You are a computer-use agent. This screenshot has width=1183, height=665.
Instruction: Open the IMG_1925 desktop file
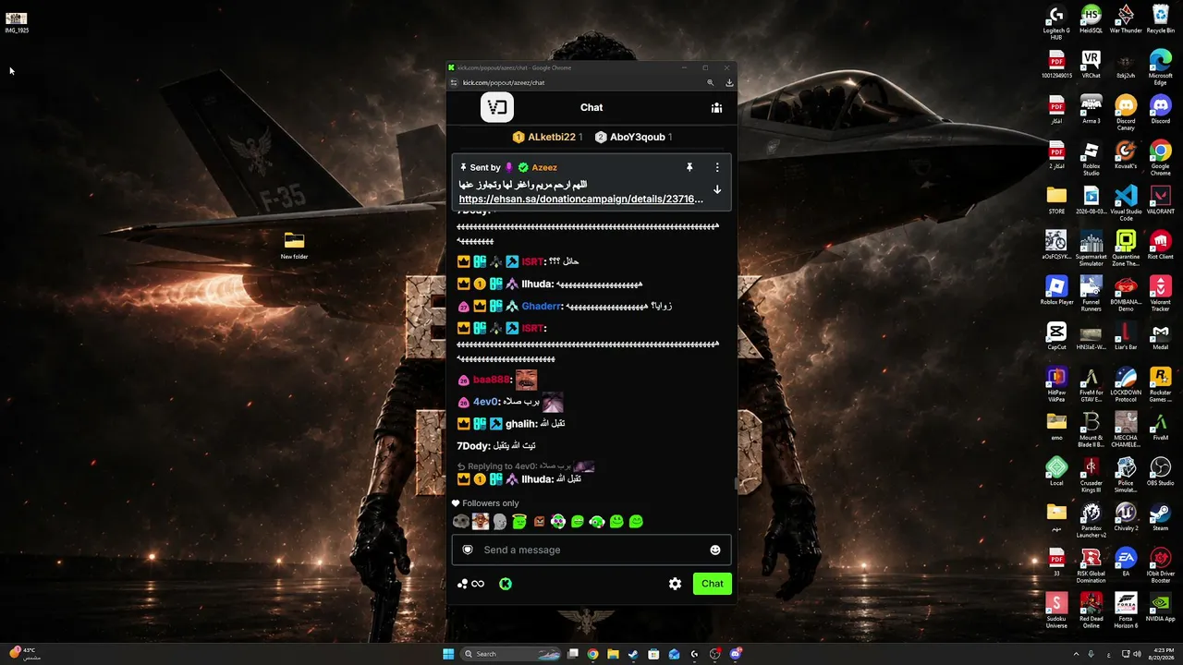[17, 22]
